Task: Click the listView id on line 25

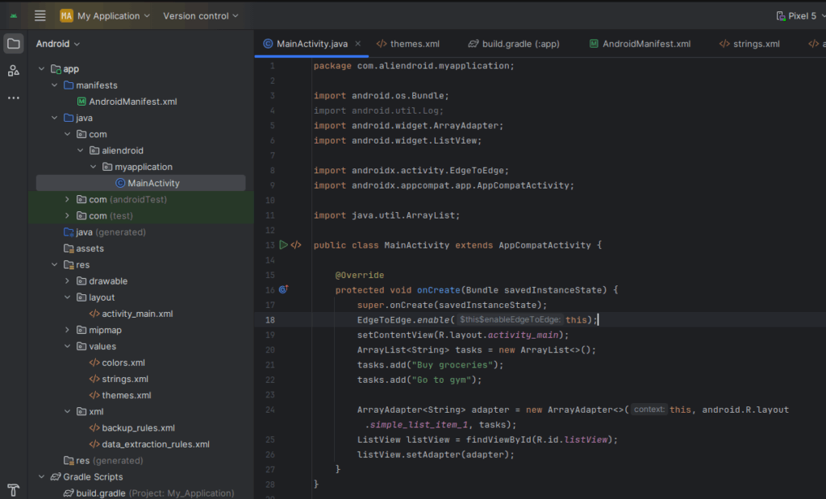Action: [x=586, y=439]
